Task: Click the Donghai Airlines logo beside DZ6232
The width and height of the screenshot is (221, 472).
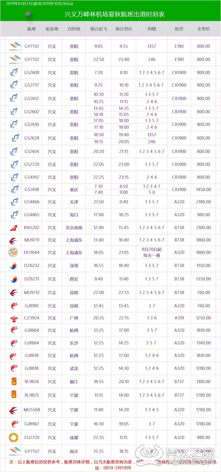Action: 14,265
